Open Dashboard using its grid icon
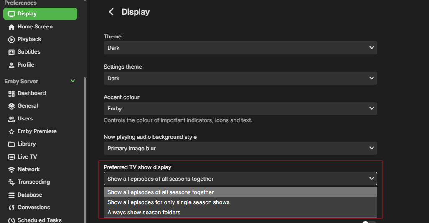Image resolution: width=429 pixels, height=223 pixels. (x=11, y=93)
